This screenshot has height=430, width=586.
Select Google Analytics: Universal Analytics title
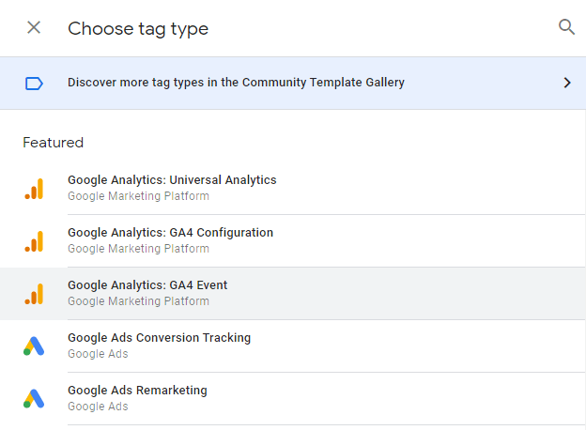pos(172,180)
